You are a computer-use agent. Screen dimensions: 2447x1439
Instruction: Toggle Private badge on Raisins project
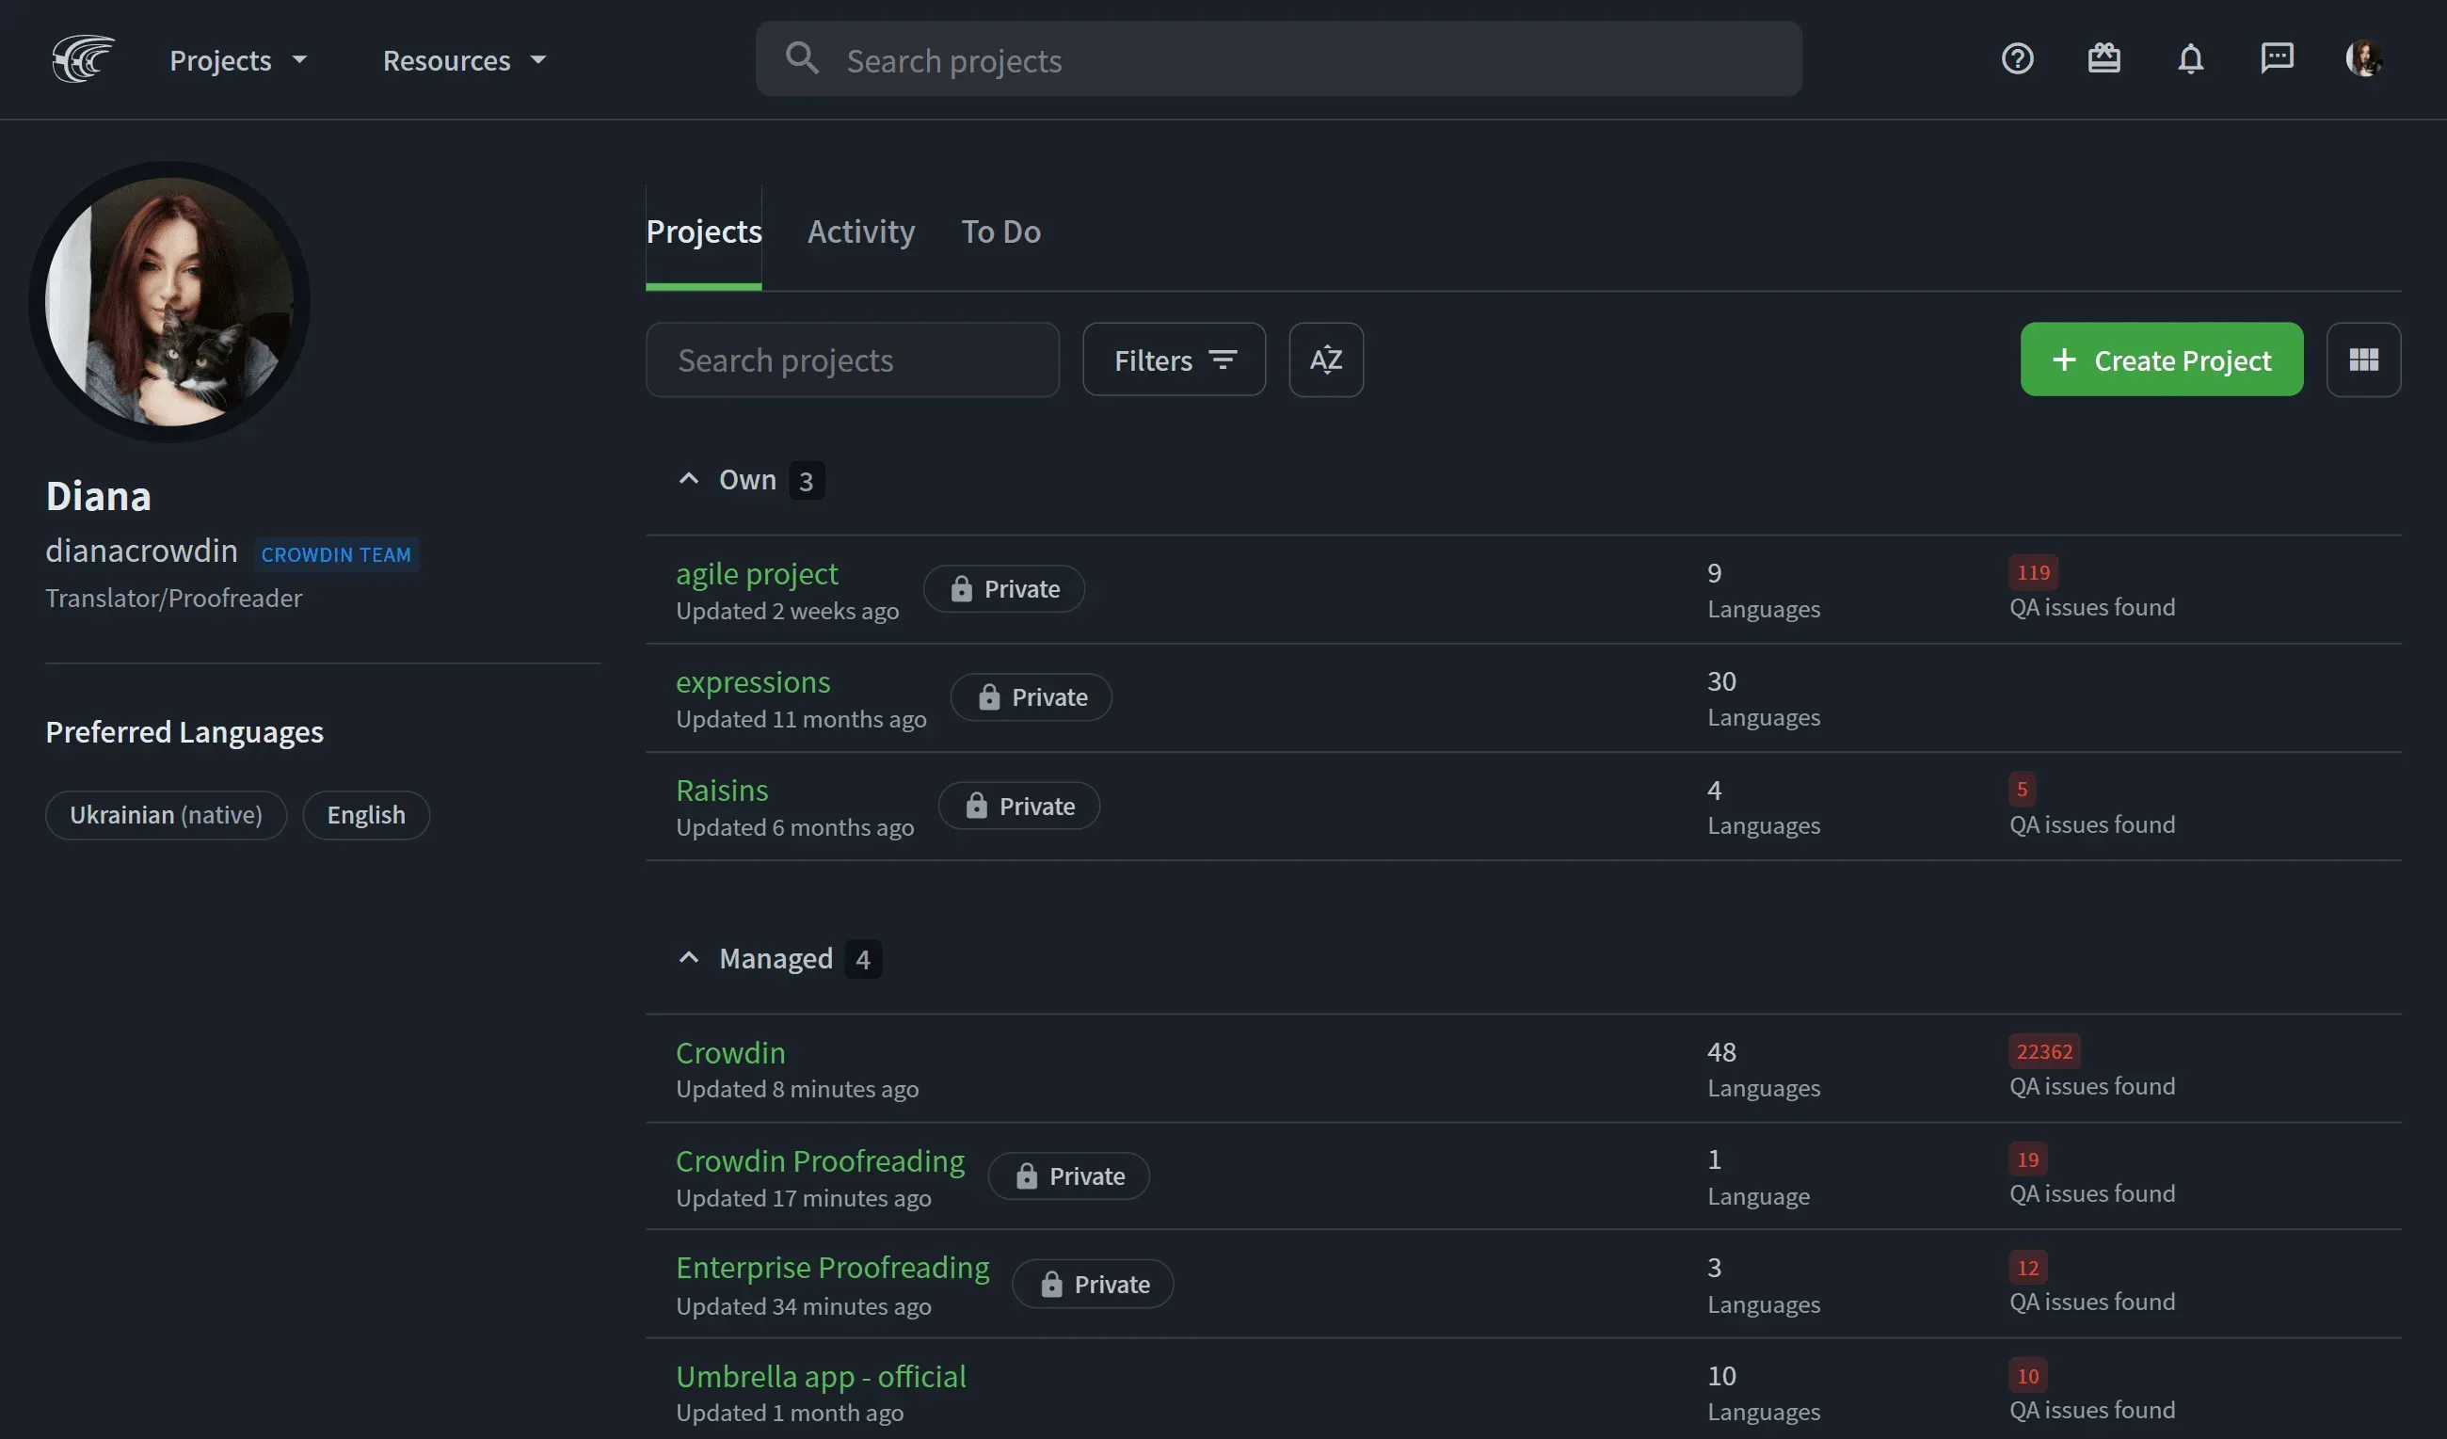click(1019, 806)
